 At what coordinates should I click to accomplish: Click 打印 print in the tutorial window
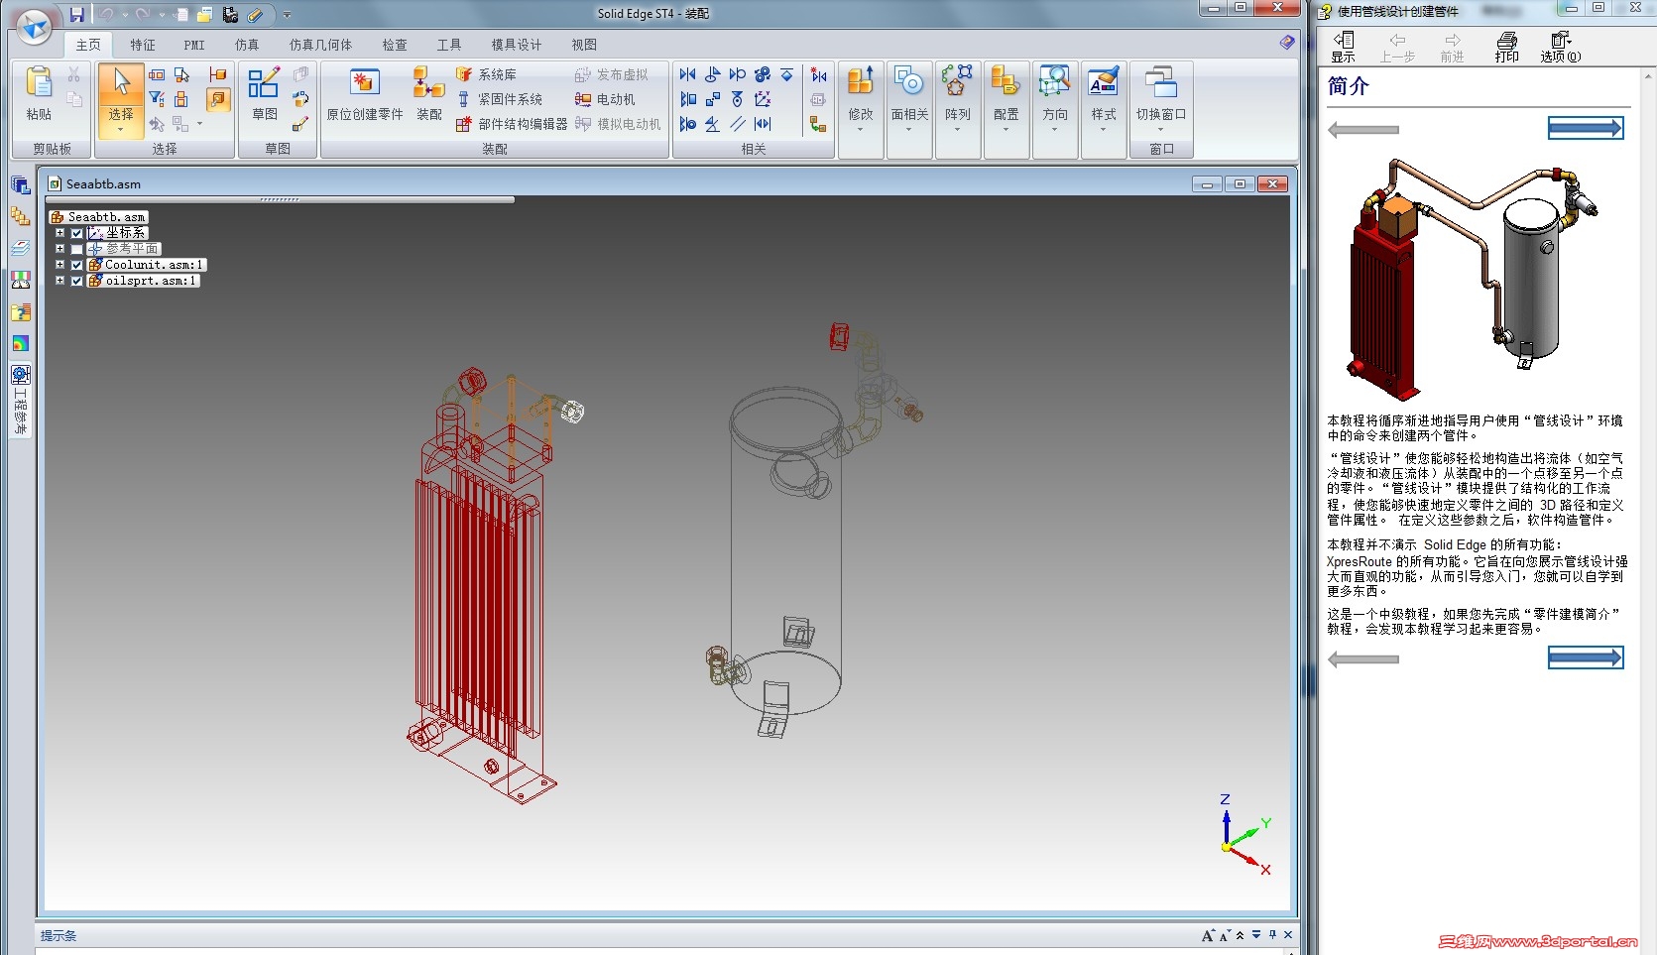(x=1507, y=47)
